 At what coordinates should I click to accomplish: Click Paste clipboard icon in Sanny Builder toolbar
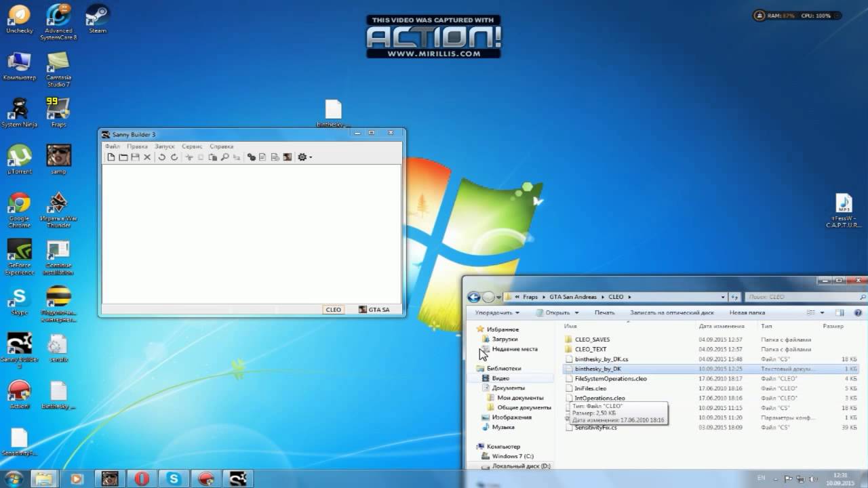(213, 157)
